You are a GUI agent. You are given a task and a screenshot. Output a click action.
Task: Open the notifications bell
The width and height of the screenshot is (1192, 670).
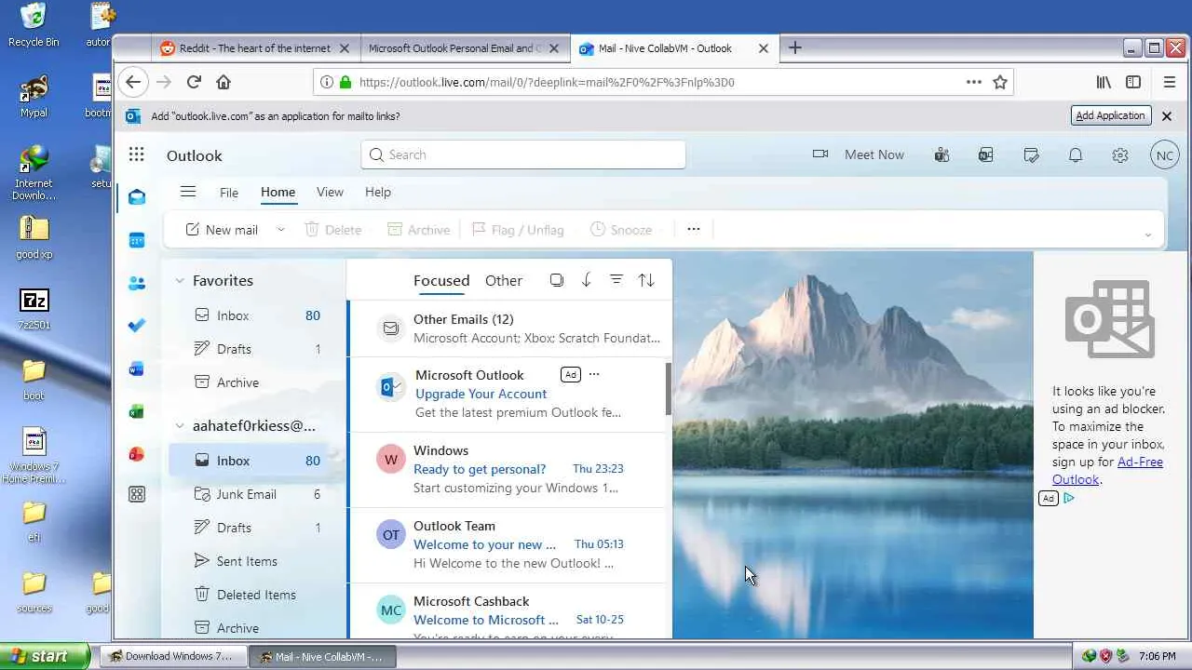(x=1076, y=154)
